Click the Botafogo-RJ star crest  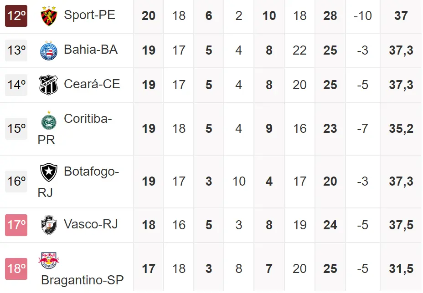pyautogui.click(x=49, y=172)
